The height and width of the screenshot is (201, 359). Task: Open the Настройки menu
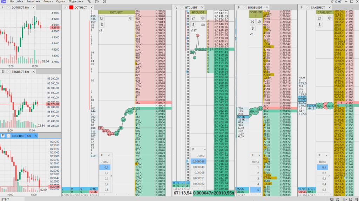coord(16,2)
